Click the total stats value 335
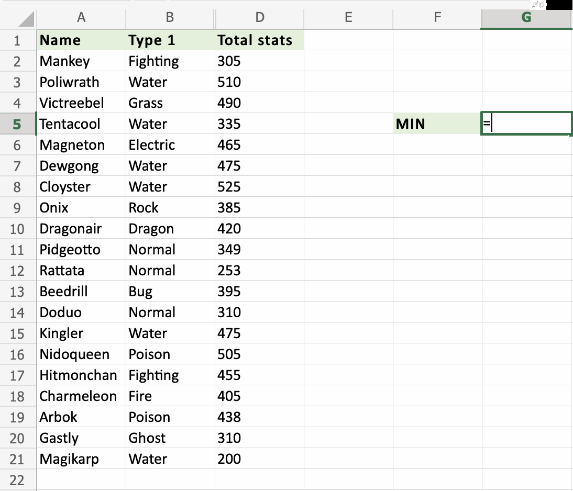The image size is (573, 491). point(259,124)
